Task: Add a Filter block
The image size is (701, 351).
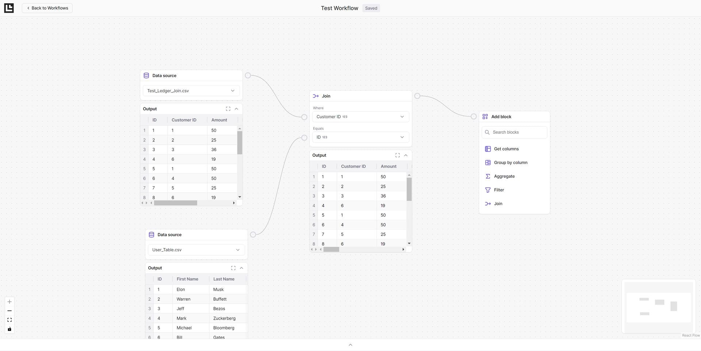Action: (x=499, y=190)
